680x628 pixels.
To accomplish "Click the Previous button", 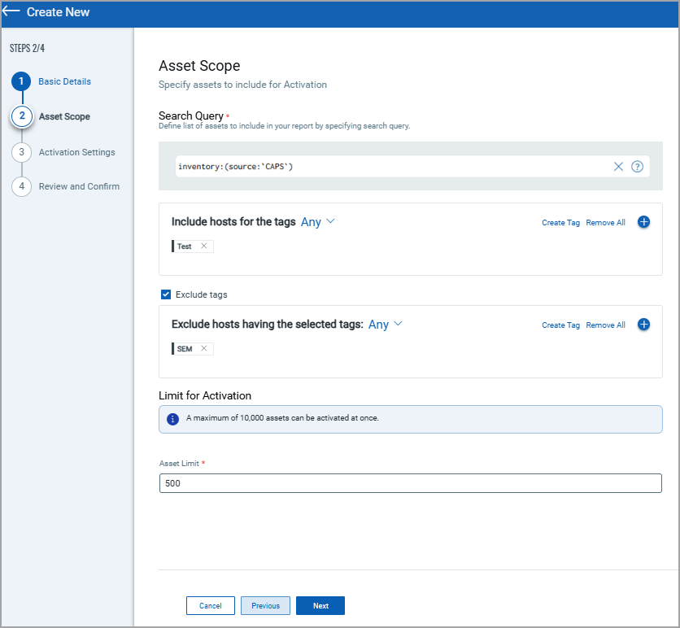I will click(x=265, y=605).
